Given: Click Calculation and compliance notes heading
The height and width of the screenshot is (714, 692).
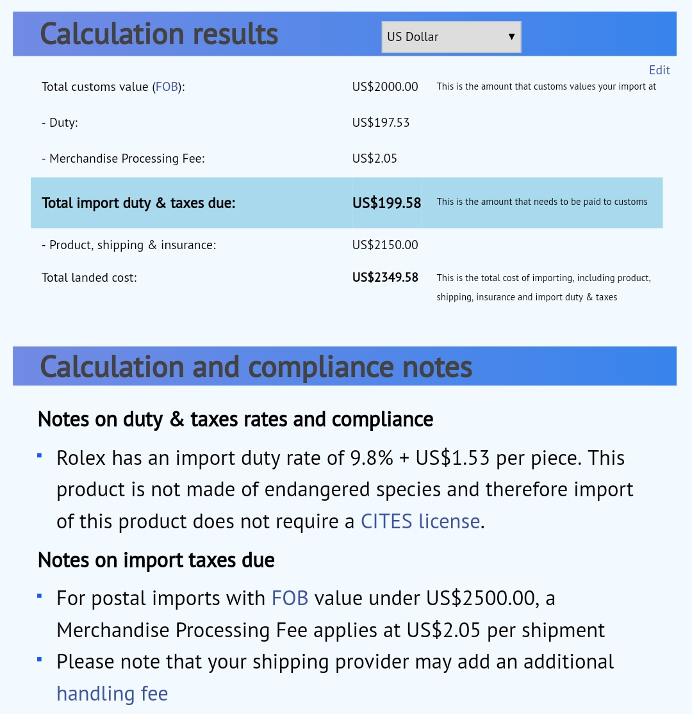Looking at the screenshot, I should point(256,367).
